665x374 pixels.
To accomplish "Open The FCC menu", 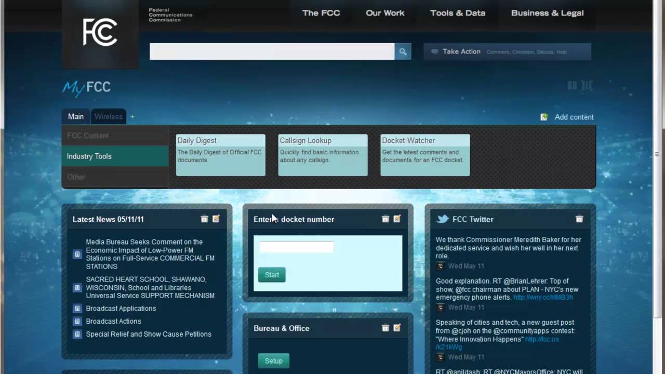I will click(x=321, y=13).
